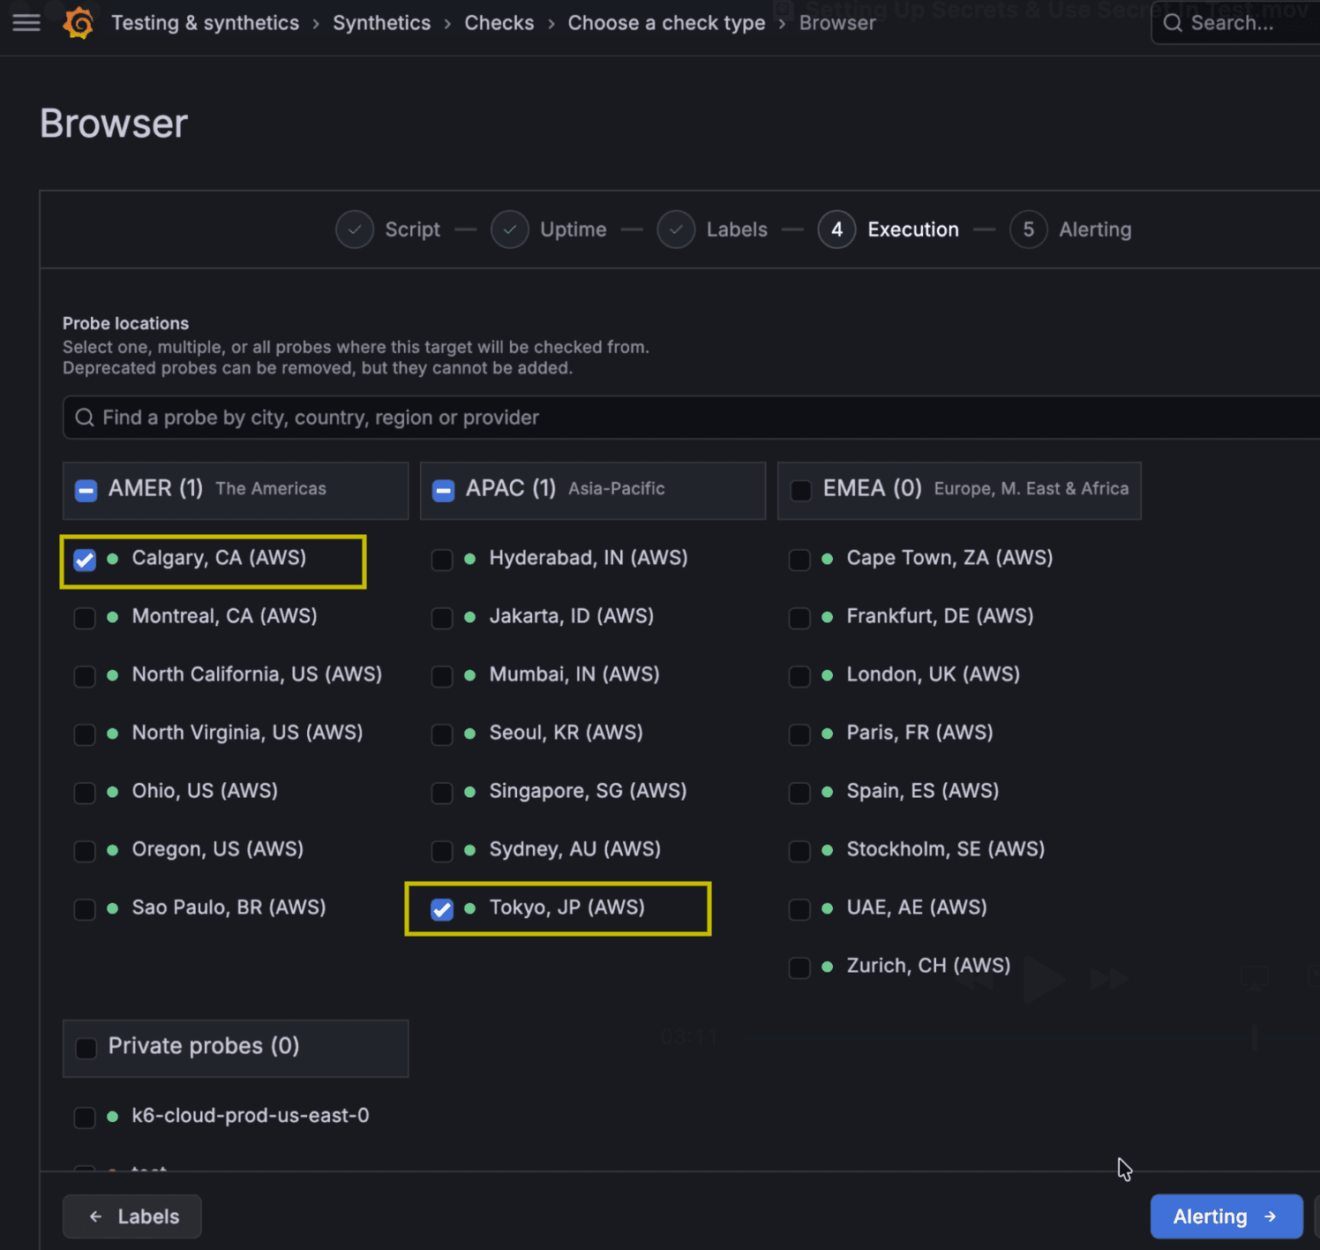1320x1250 pixels.
Task: Click the Uptime step checkmark icon
Action: [x=510, y=229]
